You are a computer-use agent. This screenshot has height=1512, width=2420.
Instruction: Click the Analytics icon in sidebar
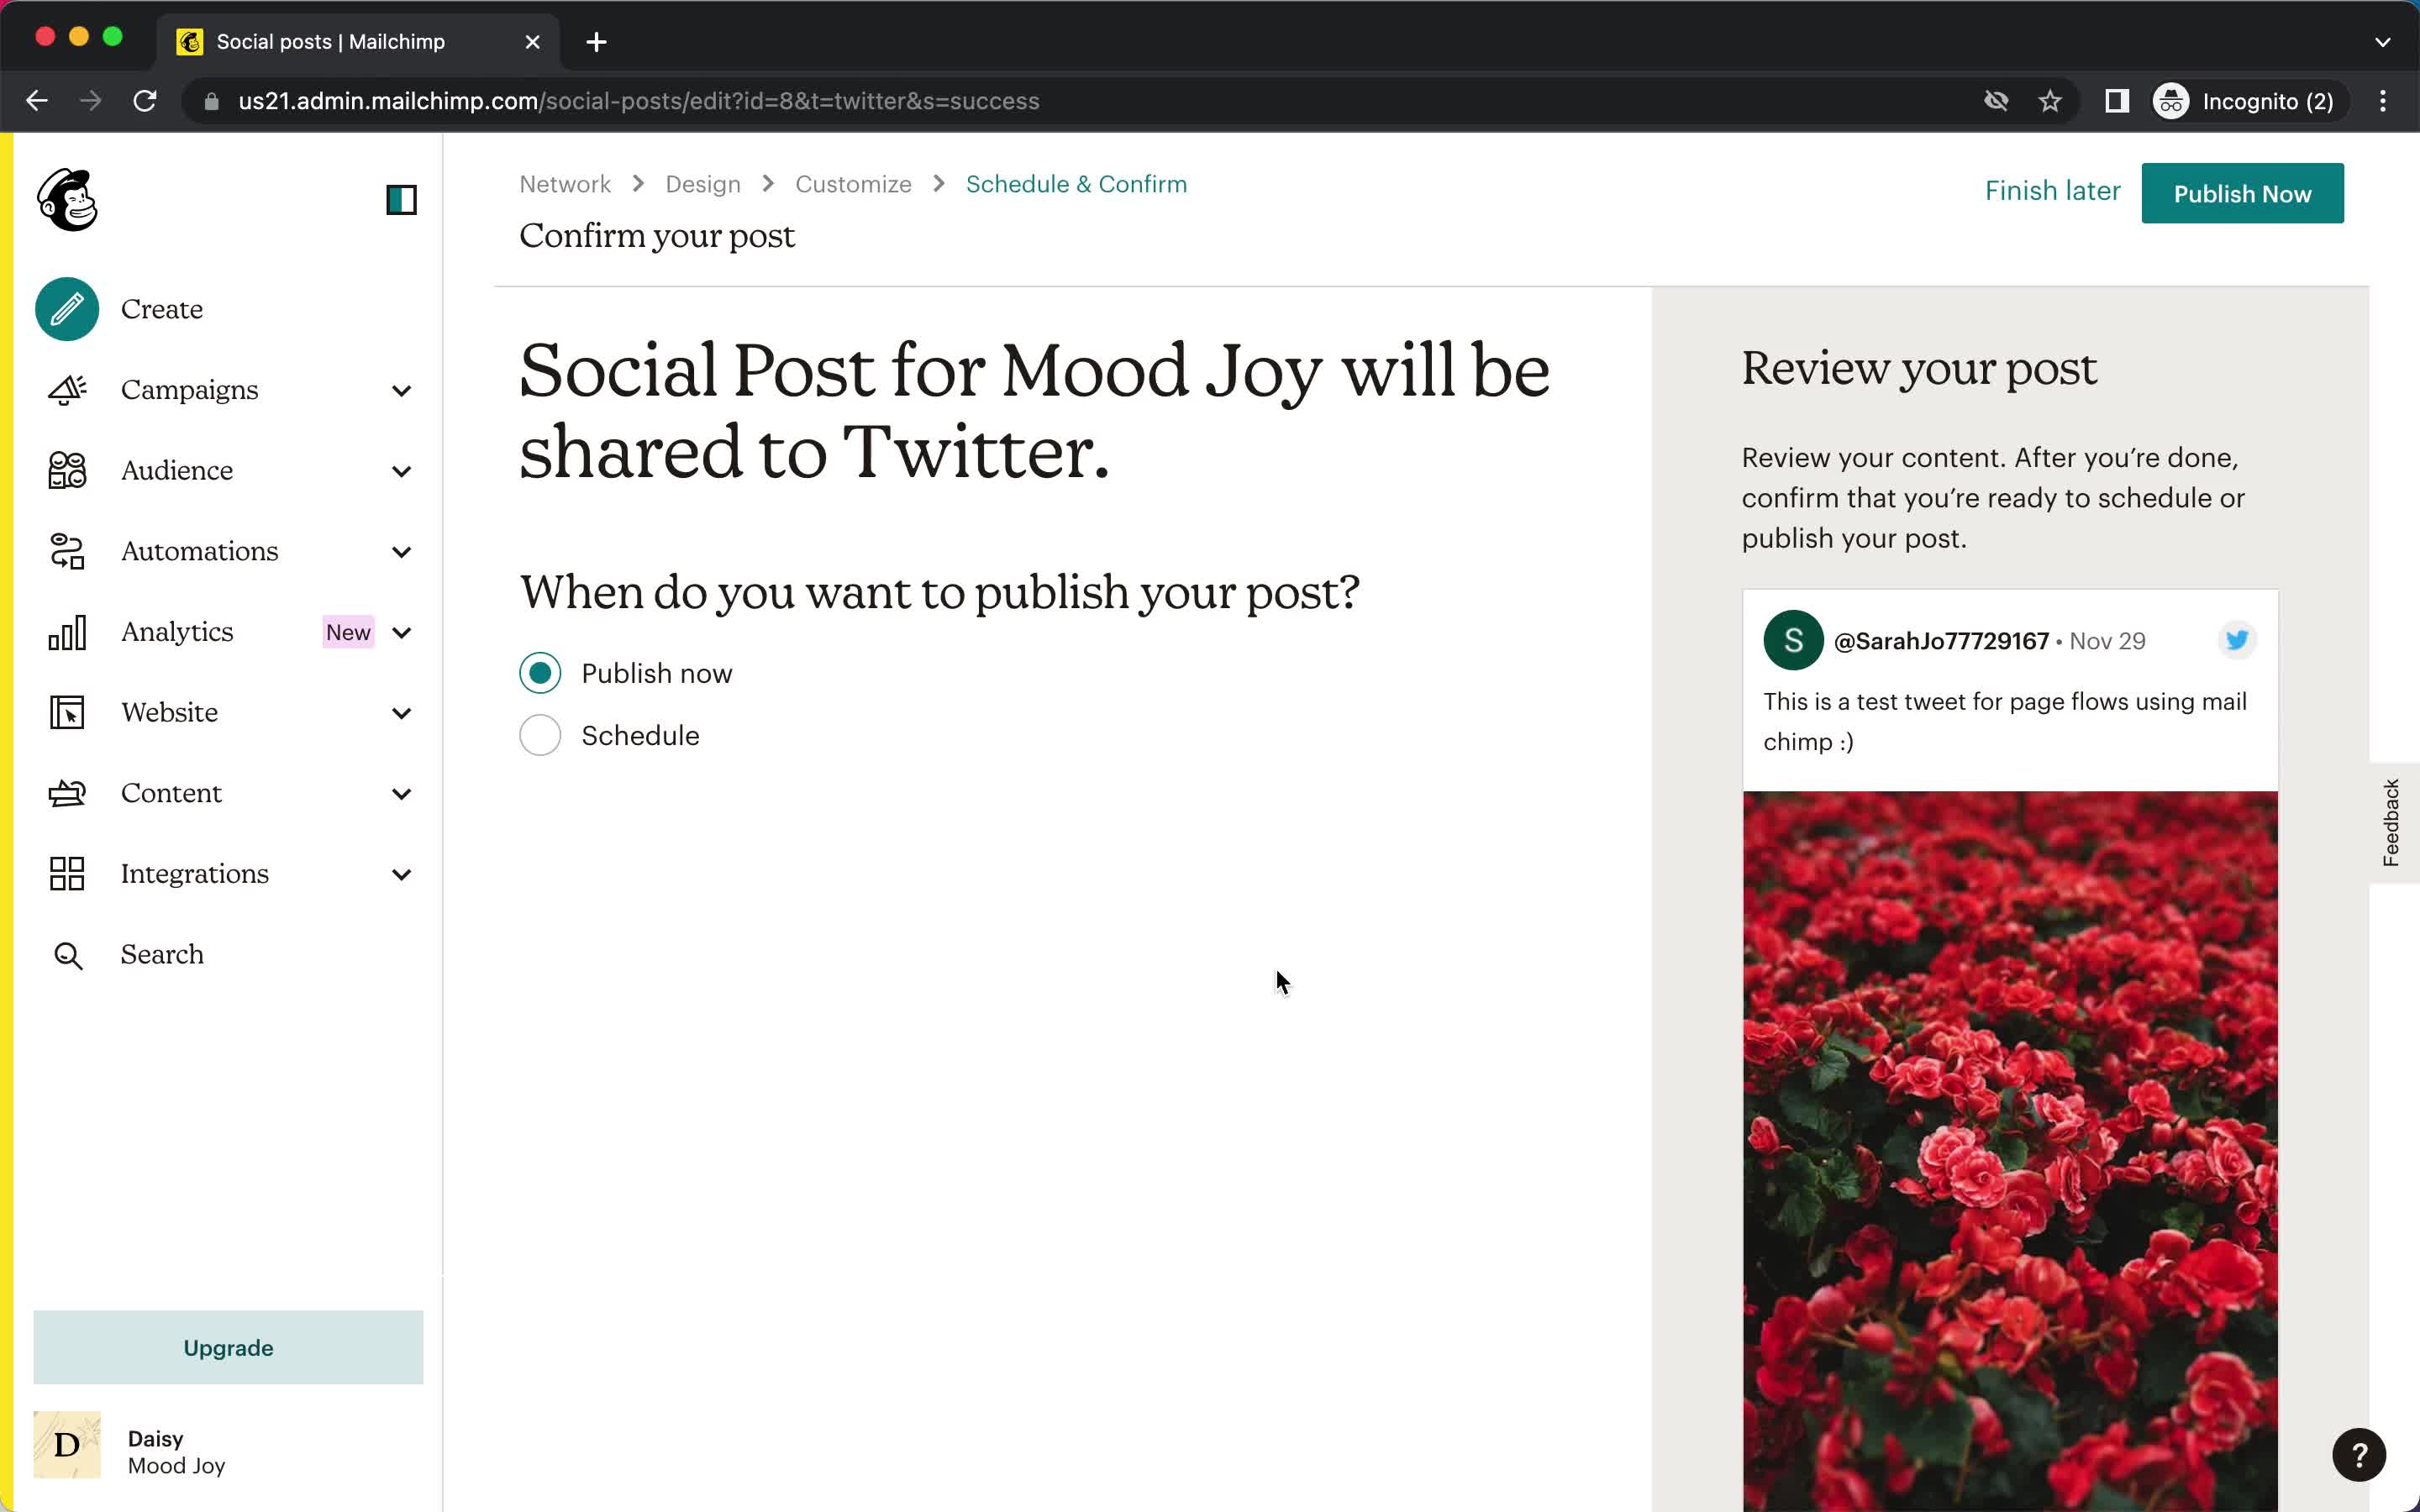[x=66, y=631]
